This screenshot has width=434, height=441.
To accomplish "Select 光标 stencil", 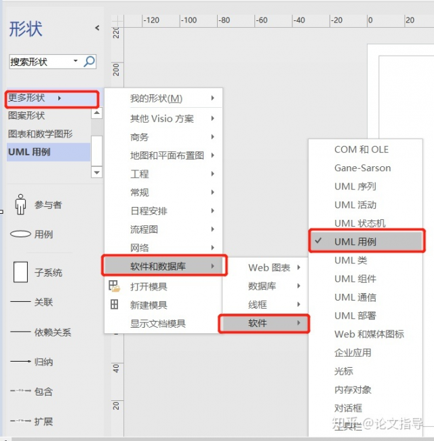I will point(366,371).
